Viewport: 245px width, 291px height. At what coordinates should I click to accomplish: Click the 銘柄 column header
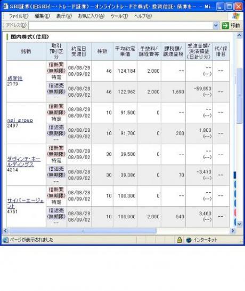[x=26, y=51]
